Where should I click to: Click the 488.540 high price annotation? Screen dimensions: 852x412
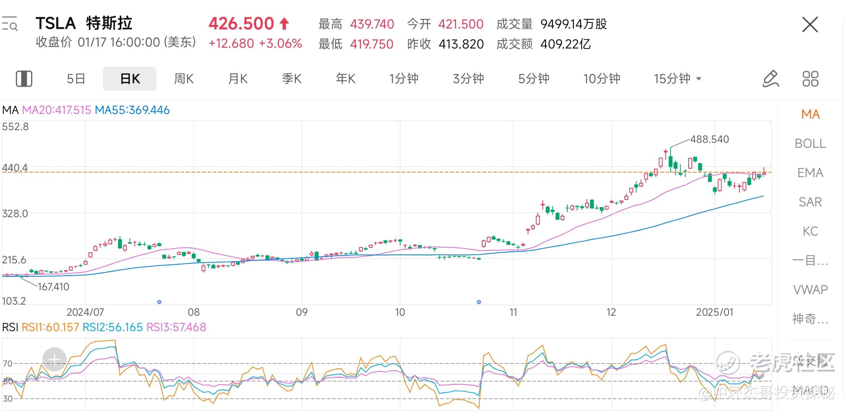[709, 139]
